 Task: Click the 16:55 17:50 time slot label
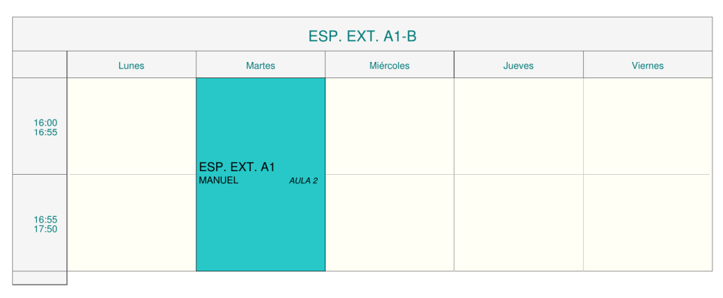pyautogui.click(x=45, y=224)
